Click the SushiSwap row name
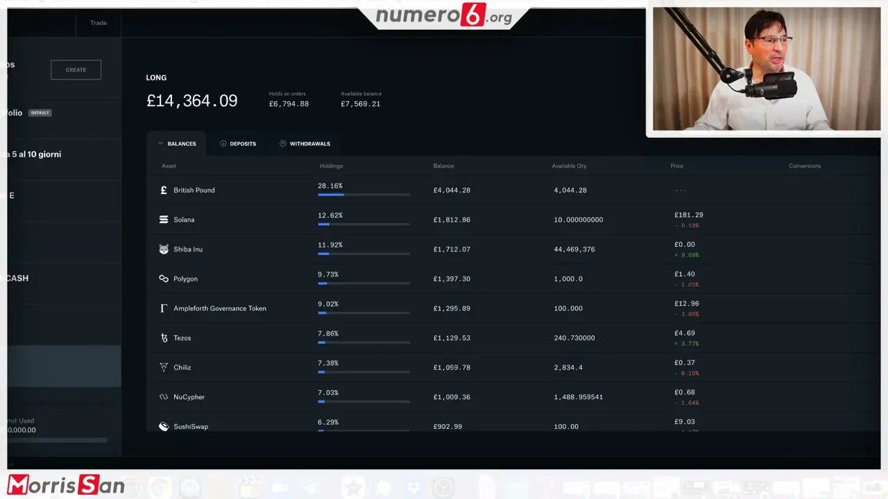 click(x=191, y=427)
